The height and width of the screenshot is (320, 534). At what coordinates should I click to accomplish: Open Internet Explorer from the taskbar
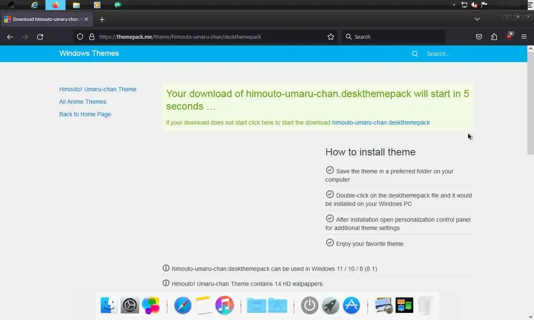click(x=35, y=5)
